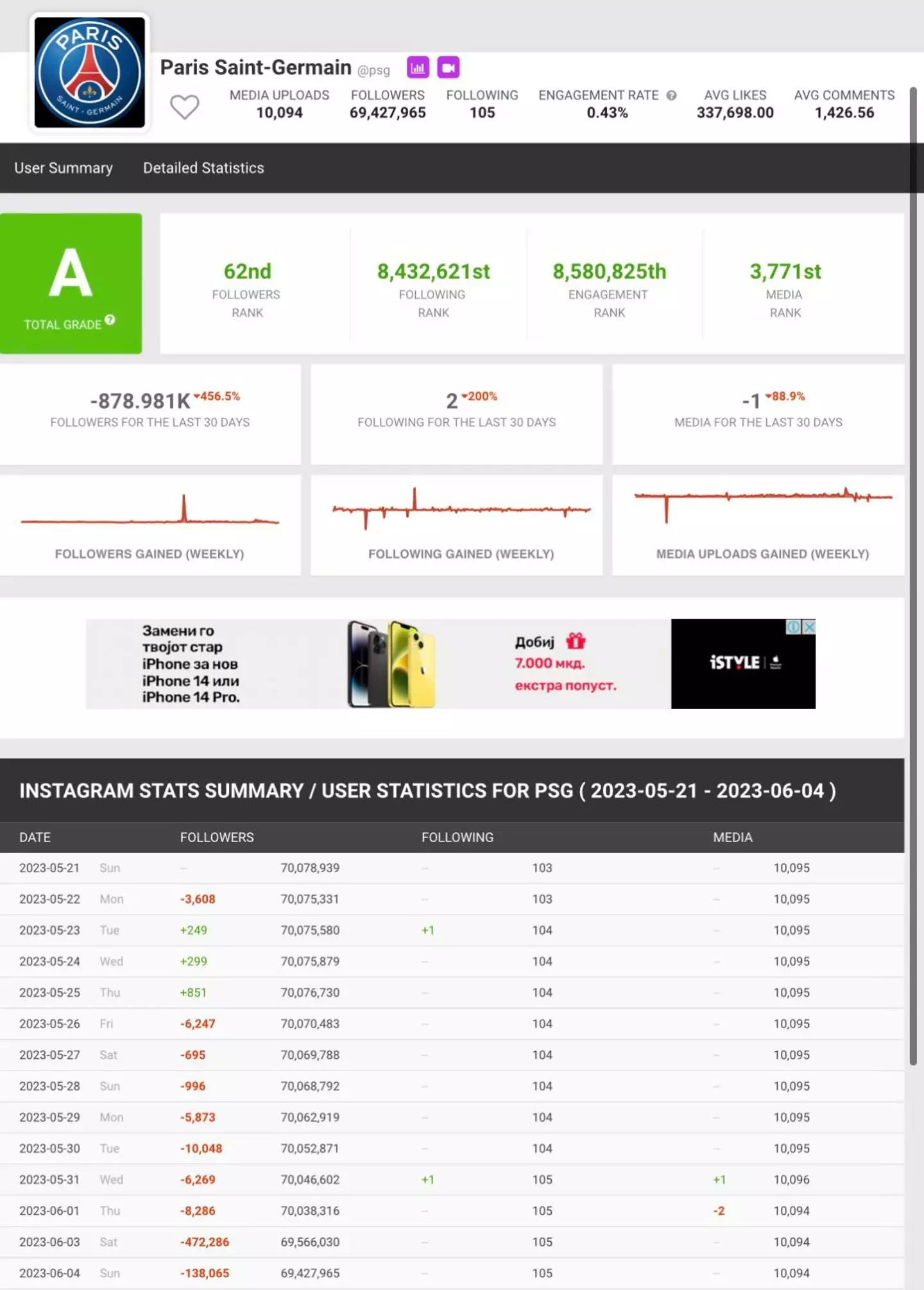
Task: Click the Avg Likes 337,698.00 stat
Action: click(x=735, y=104)
